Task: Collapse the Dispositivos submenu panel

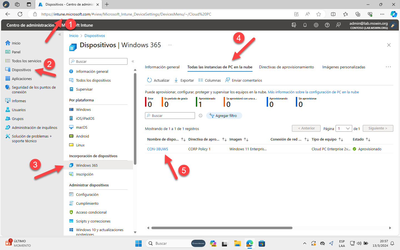Action: point(133,61)
